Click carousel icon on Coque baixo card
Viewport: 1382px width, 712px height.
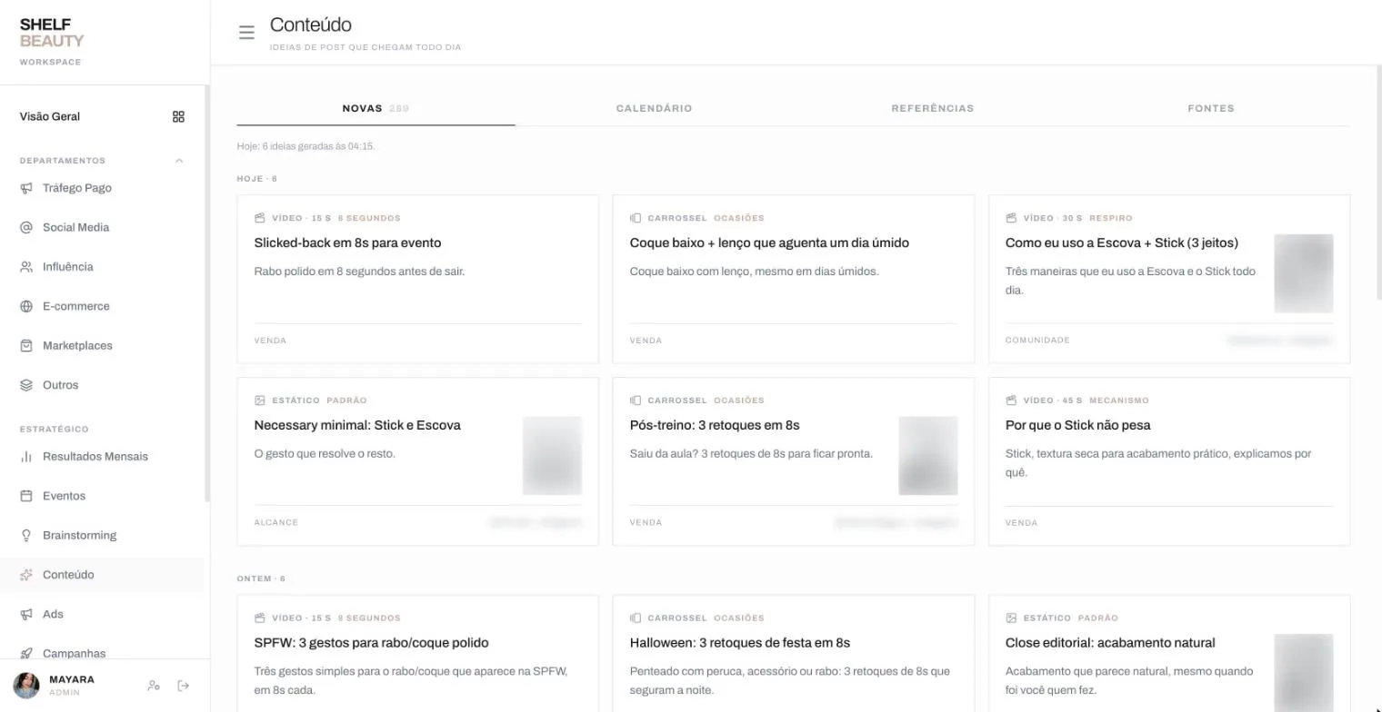click(x=636, y=218)
